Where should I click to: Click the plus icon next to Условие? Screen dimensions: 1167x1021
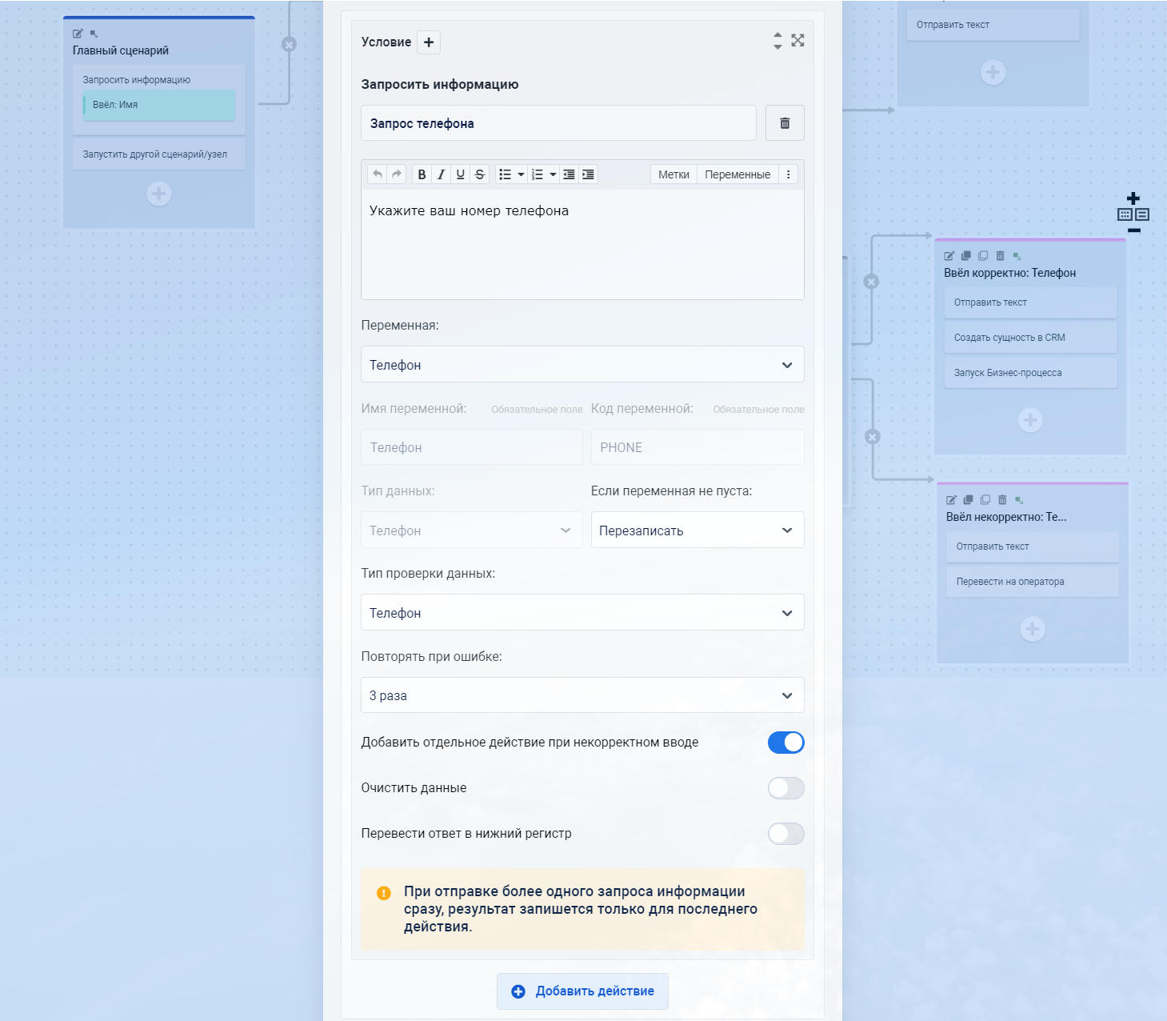[429, 42]
